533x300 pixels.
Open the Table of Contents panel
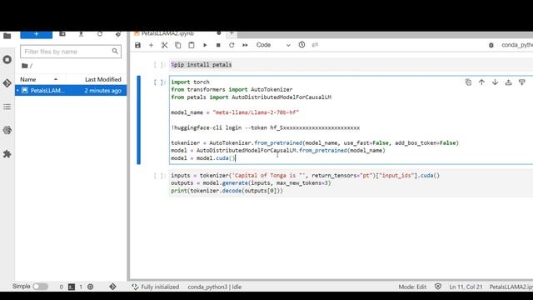pyautogui.click(x=7, y=107)
